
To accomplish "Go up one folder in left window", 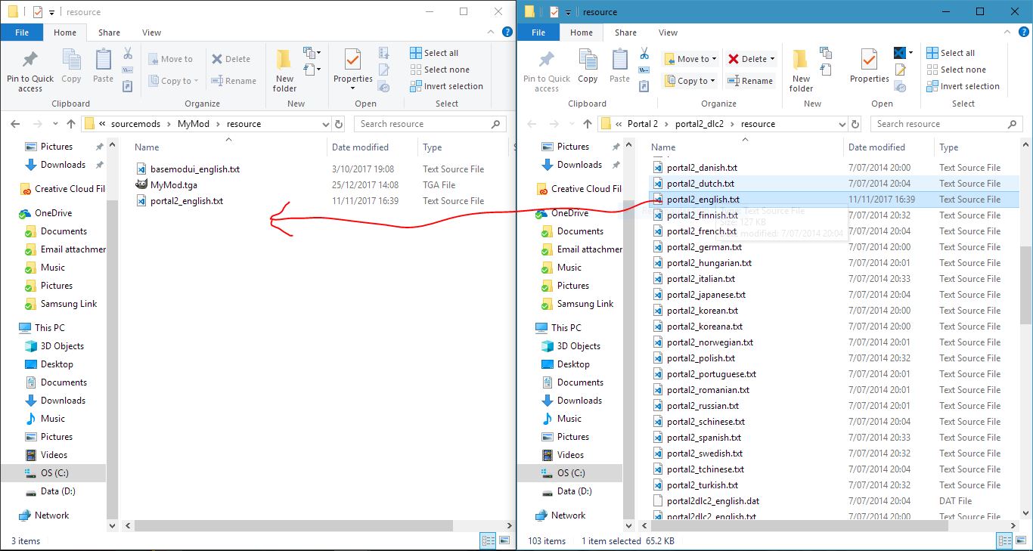I will coord(71,124).
